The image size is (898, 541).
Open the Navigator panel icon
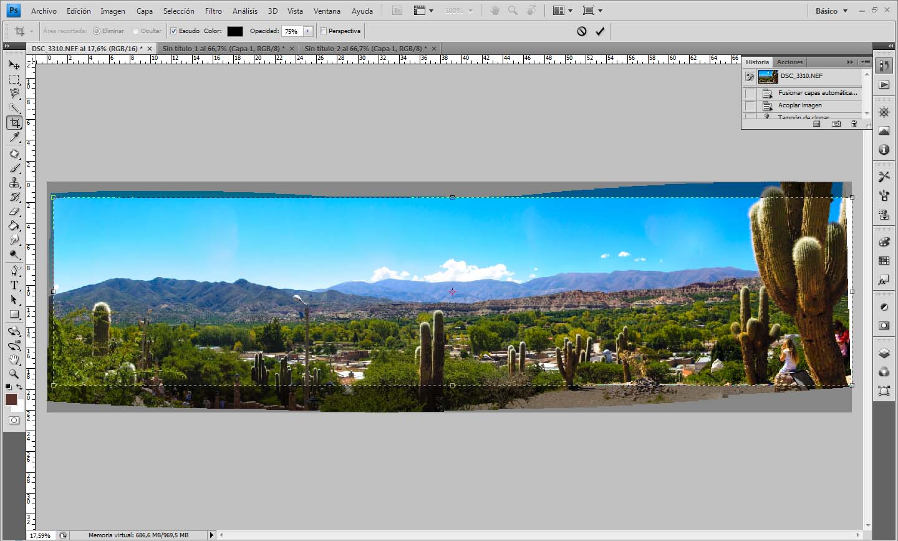[x=884, y=112]
